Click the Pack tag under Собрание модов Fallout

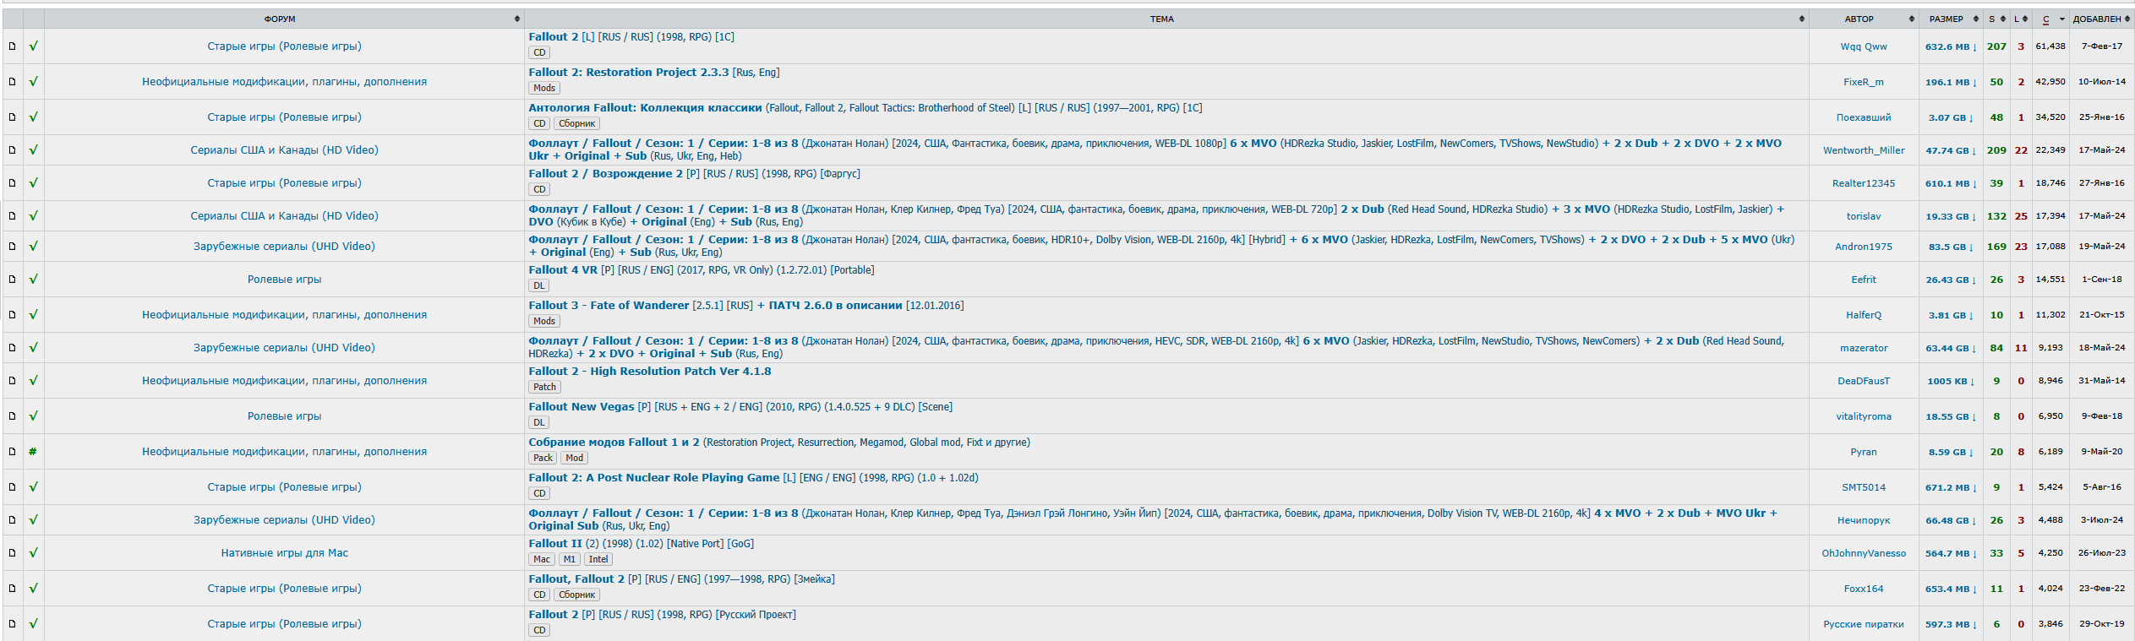[543, 458]
